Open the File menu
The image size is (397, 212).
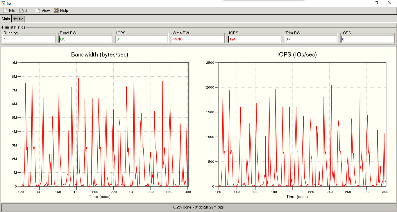click(9, 10)
